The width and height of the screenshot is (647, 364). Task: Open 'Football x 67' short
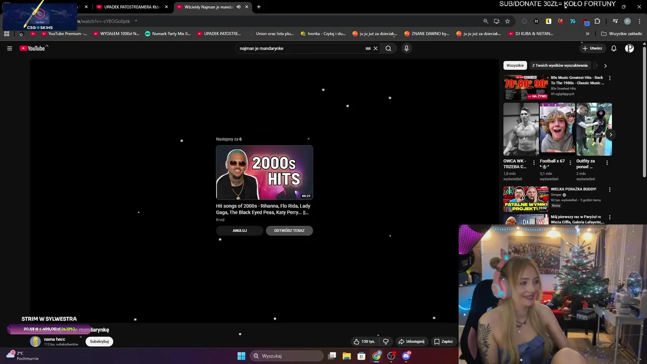558,129
